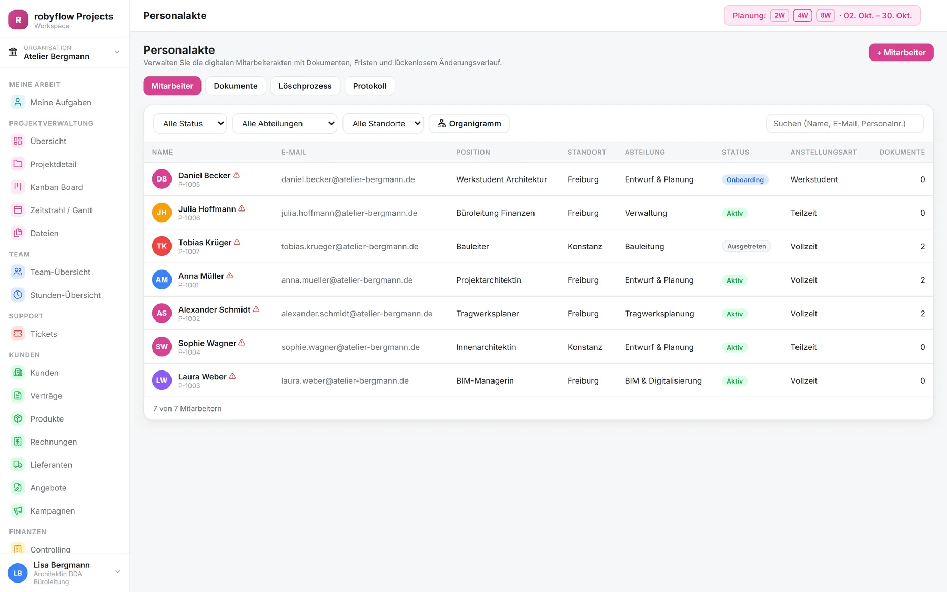947x592 pixels.
Task: Open Laura Weber's employee record
Action: coord(538,380)
